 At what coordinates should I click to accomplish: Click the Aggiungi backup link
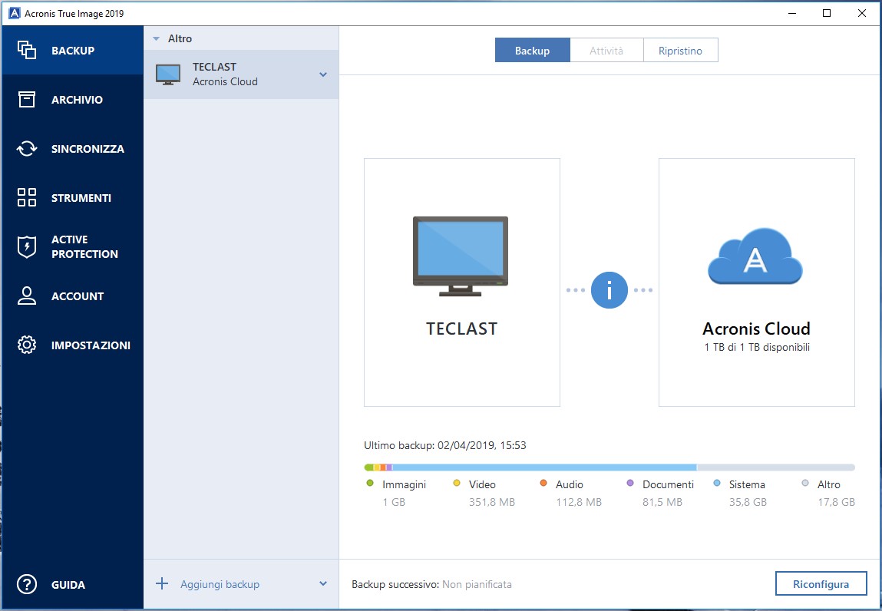point(220,584)
